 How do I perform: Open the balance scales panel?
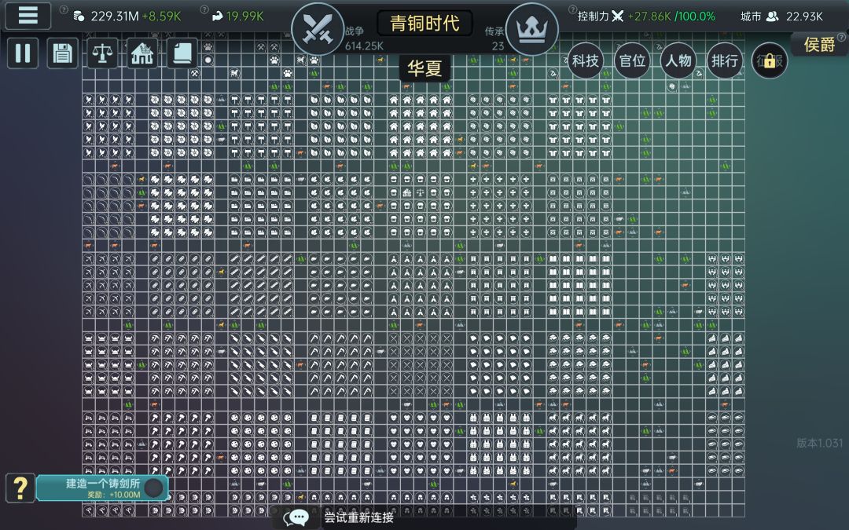click(102, 53)
